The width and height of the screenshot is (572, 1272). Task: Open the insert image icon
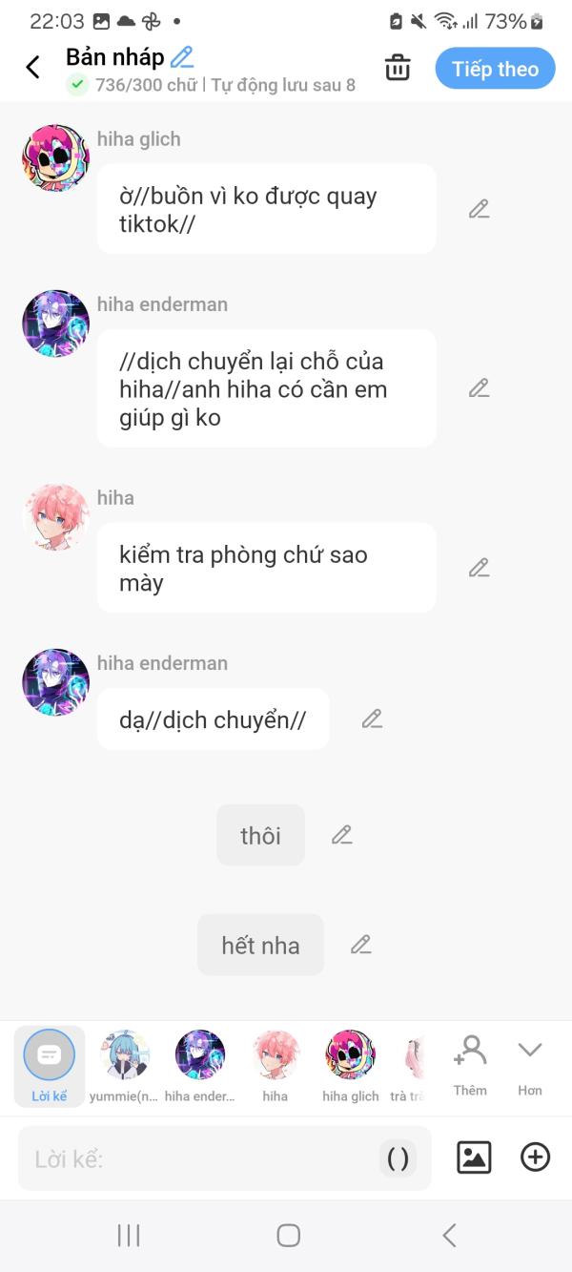tap(474, 1157)
